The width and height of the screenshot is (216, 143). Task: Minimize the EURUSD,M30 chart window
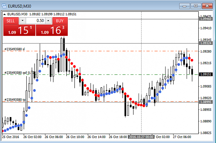click(185, 6)
